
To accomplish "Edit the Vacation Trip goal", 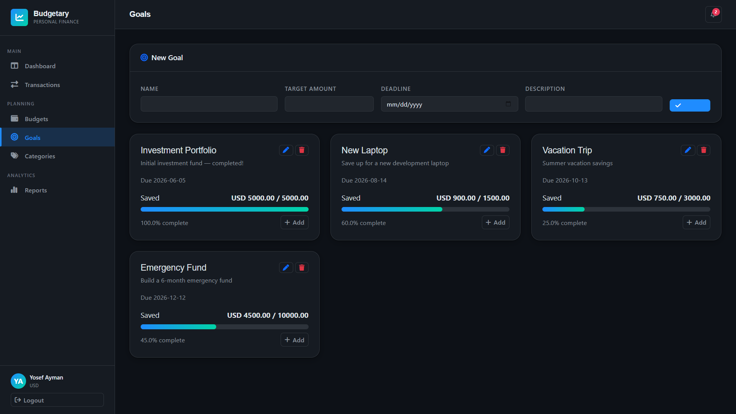I will coord(688,150).
